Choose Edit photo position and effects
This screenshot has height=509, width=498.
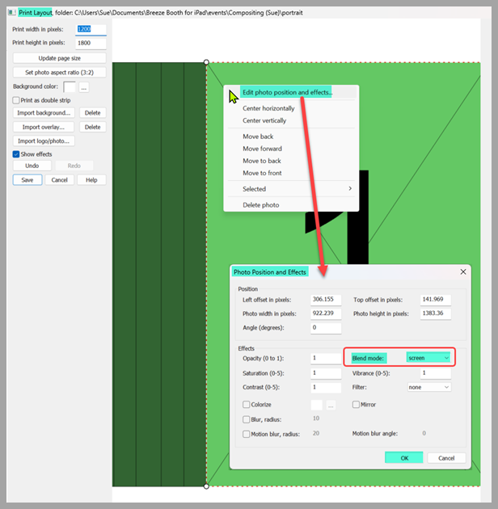point(291,92)
